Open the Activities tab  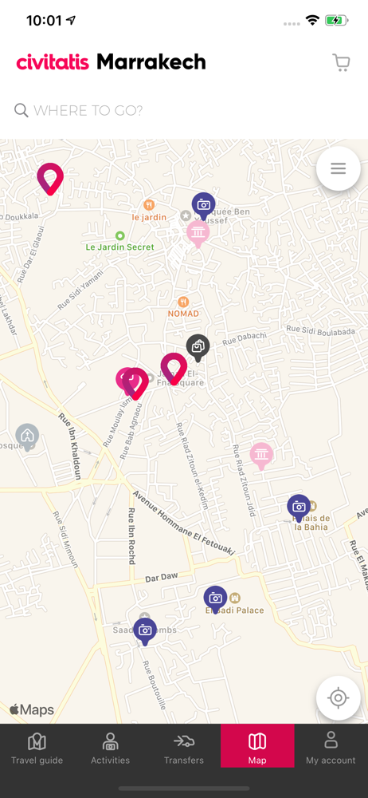coord(110,749)
